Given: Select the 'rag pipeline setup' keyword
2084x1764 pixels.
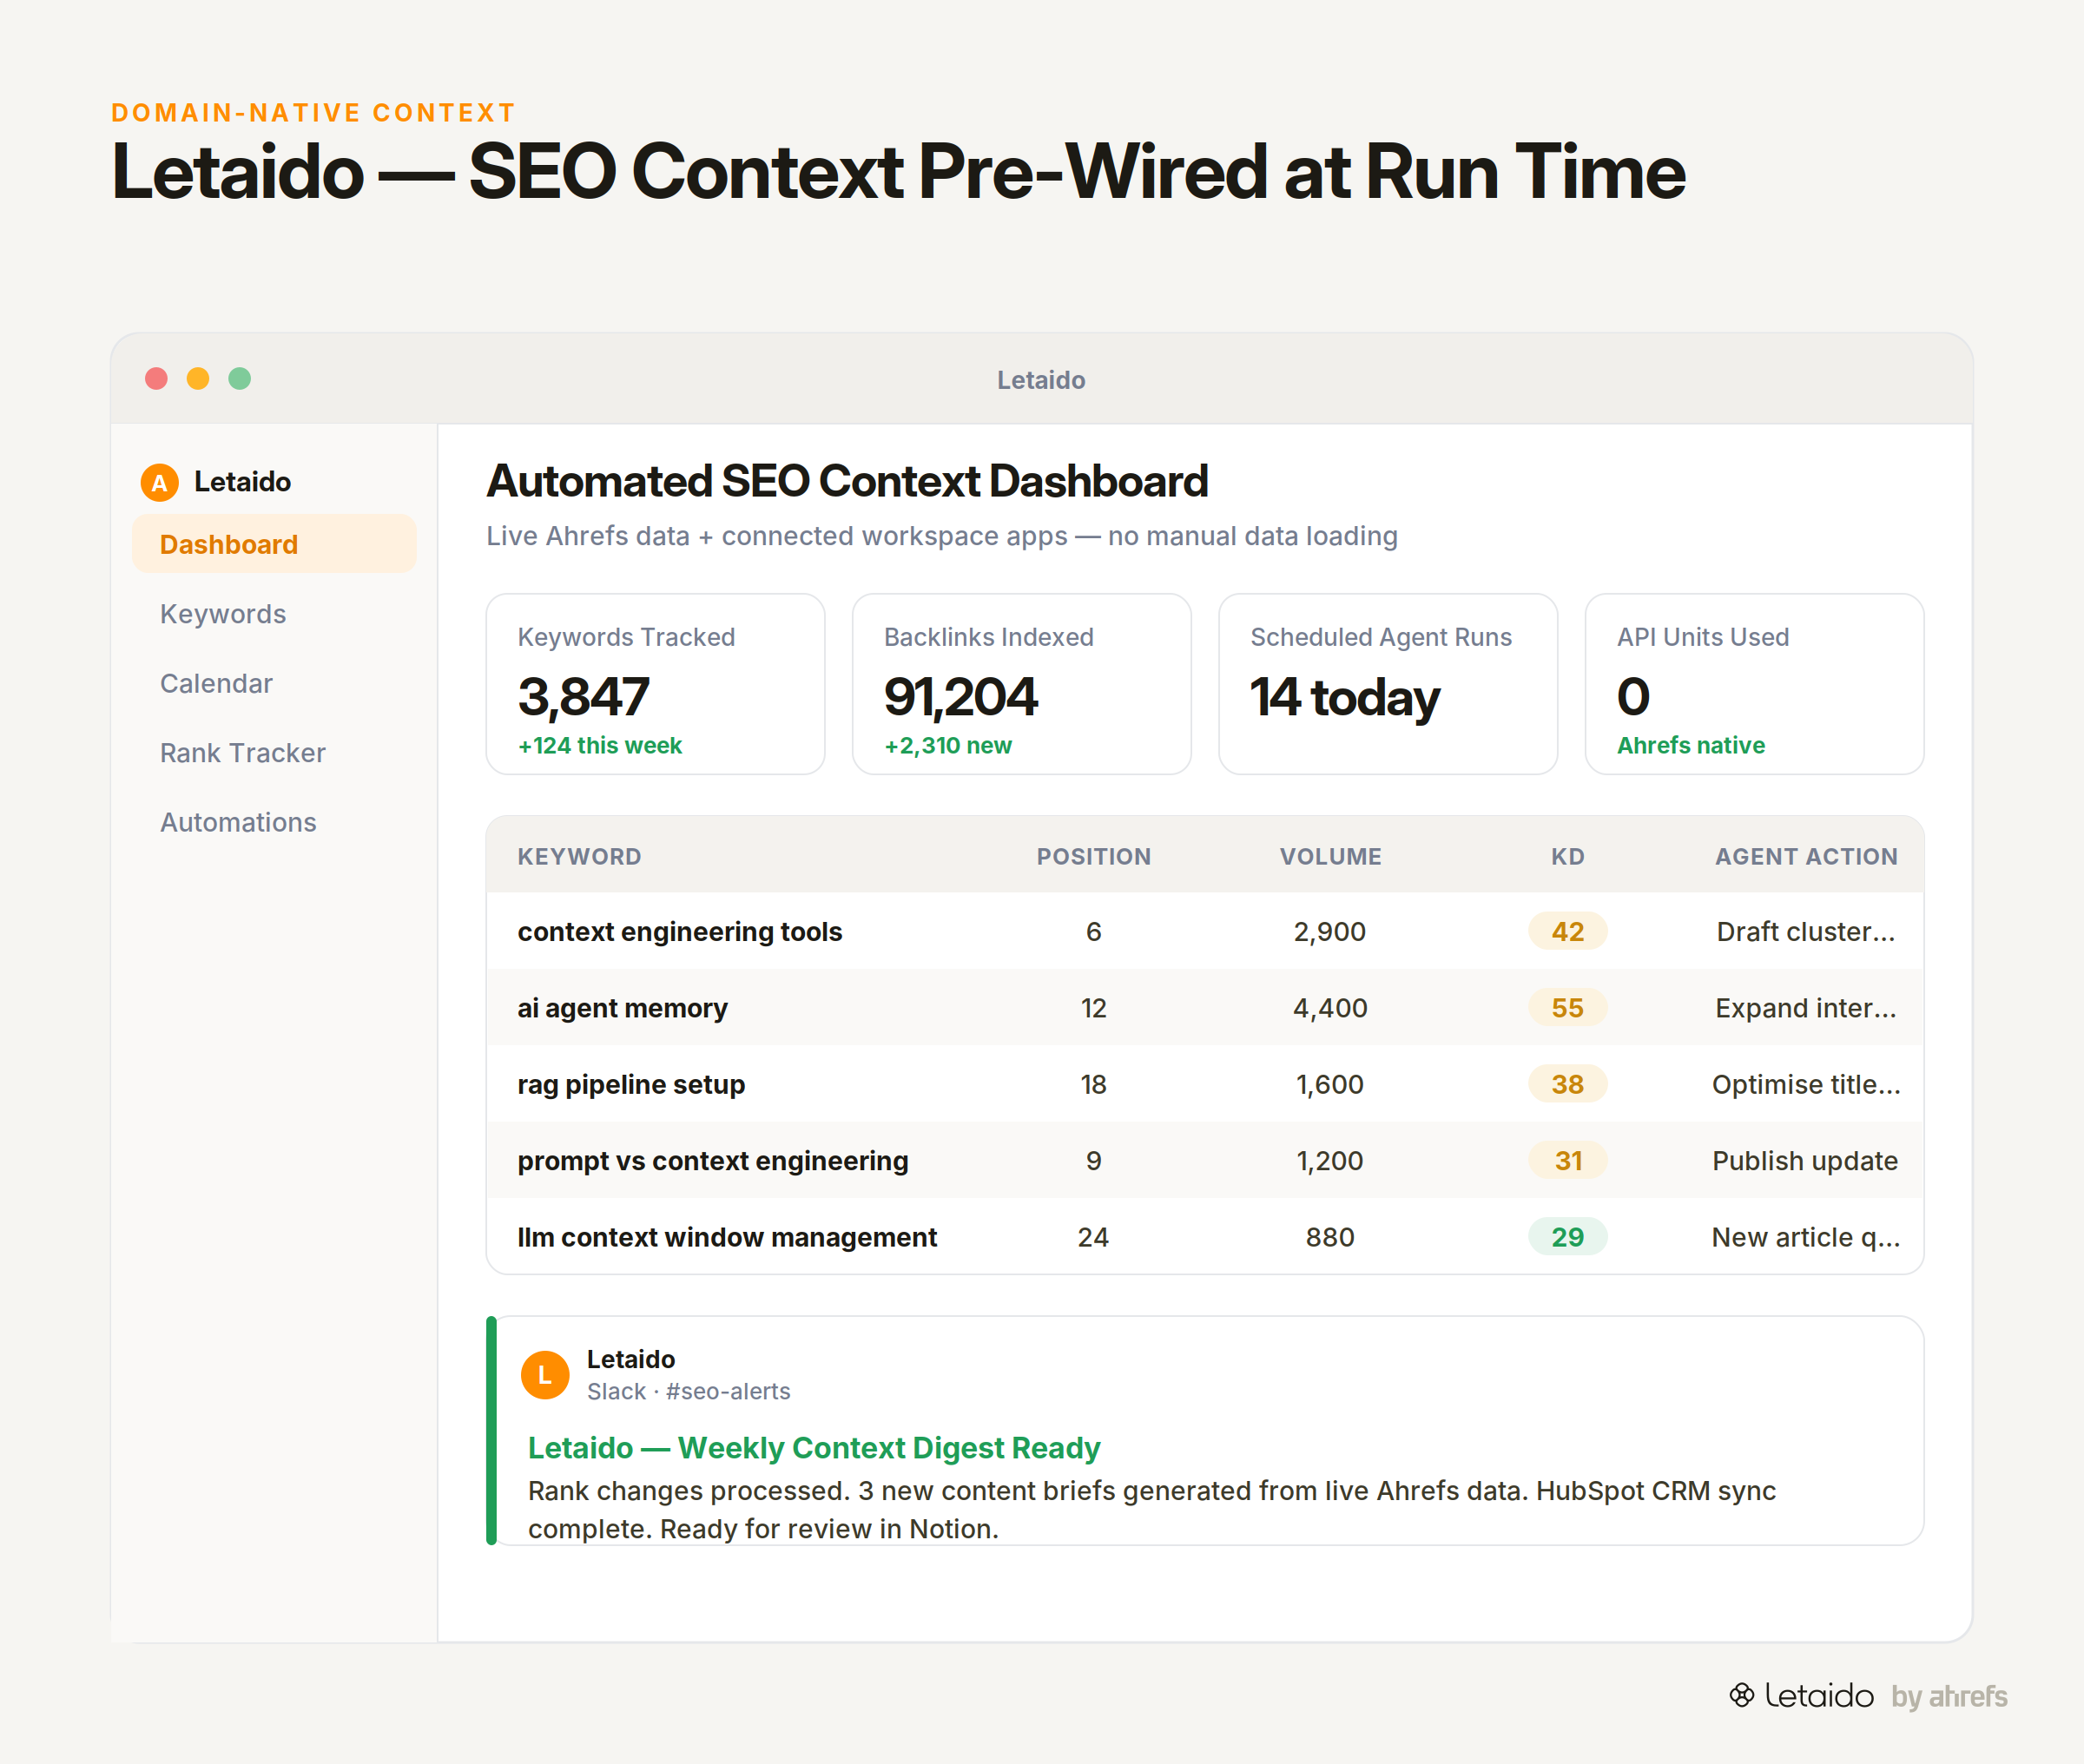Looking at the screenshot, I should pyautogui.click(x=631, y=1085).
